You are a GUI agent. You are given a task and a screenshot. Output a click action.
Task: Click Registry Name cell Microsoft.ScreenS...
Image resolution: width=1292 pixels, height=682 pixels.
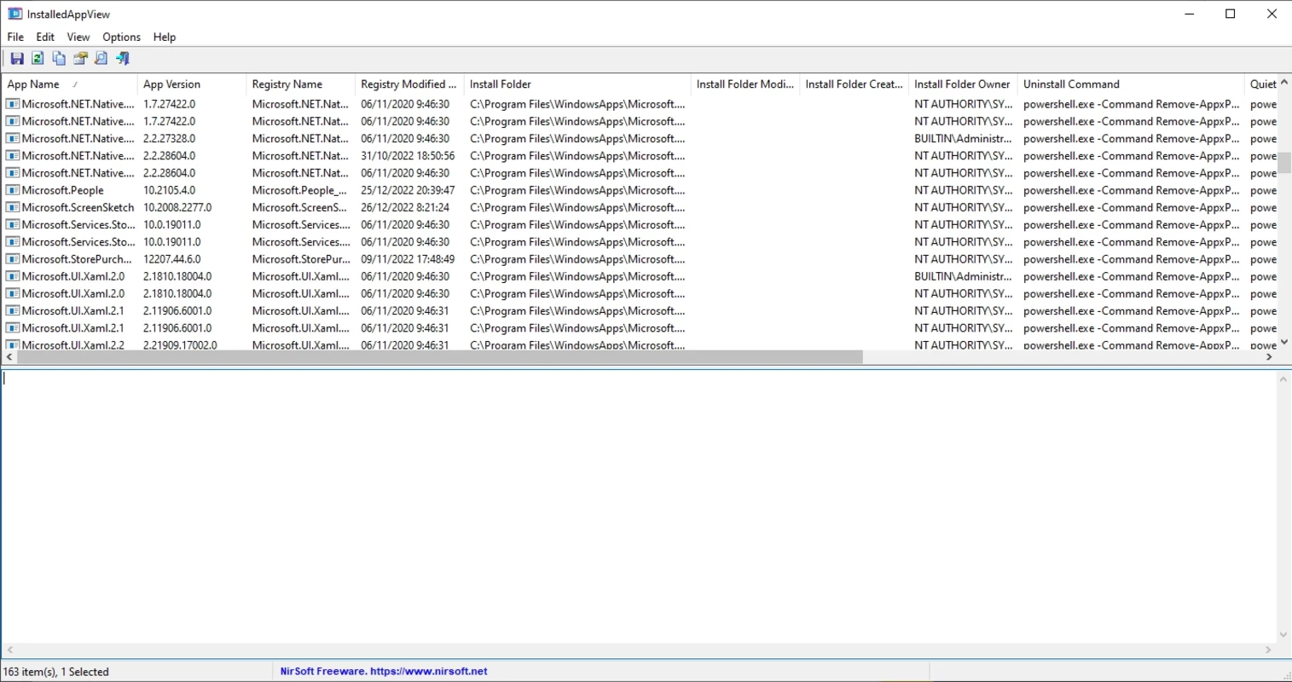299,207
